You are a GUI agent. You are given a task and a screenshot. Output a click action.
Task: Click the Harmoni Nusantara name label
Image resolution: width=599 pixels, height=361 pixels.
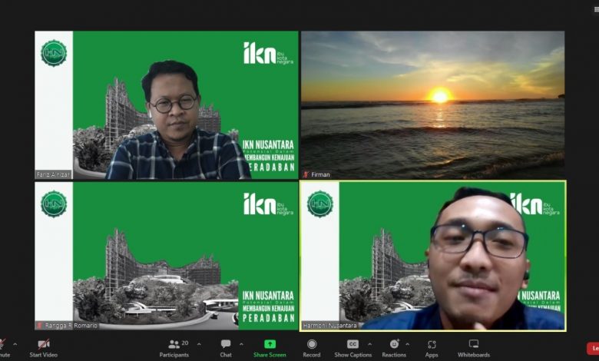pyautogui.click(x=329, y=326)
